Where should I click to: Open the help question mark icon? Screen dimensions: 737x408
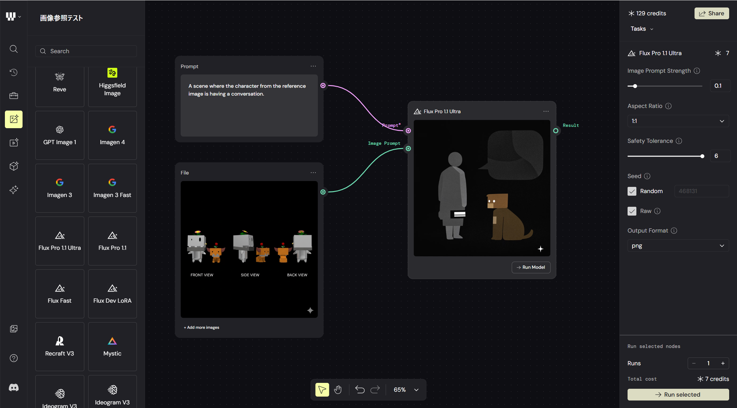pos(14,358)
